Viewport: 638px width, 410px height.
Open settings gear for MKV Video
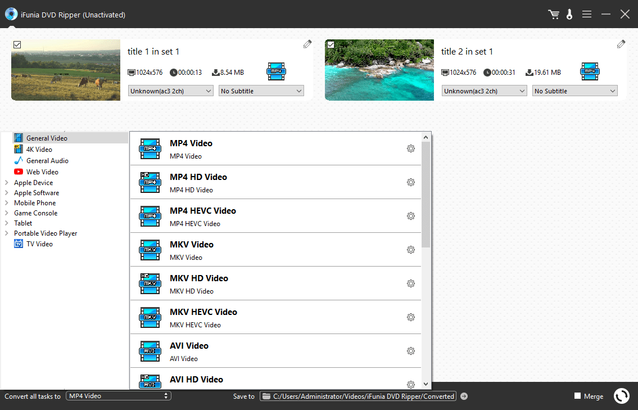(x=411, y=250)
